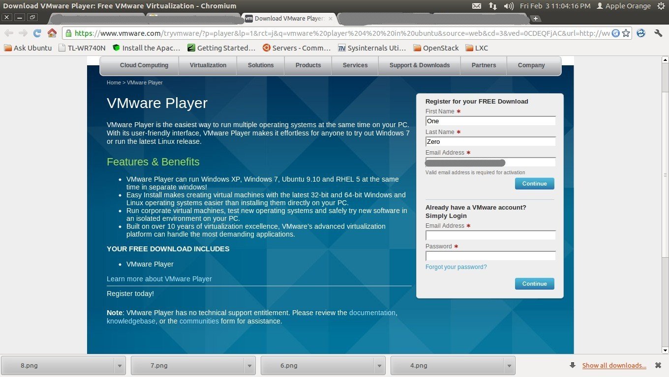Click the browser forward arrow
669x377 pixels.
click(x=23, y=33)
